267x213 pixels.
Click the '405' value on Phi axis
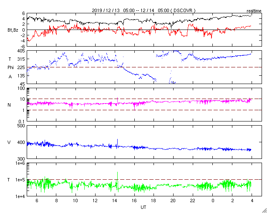tap(22, 51)
